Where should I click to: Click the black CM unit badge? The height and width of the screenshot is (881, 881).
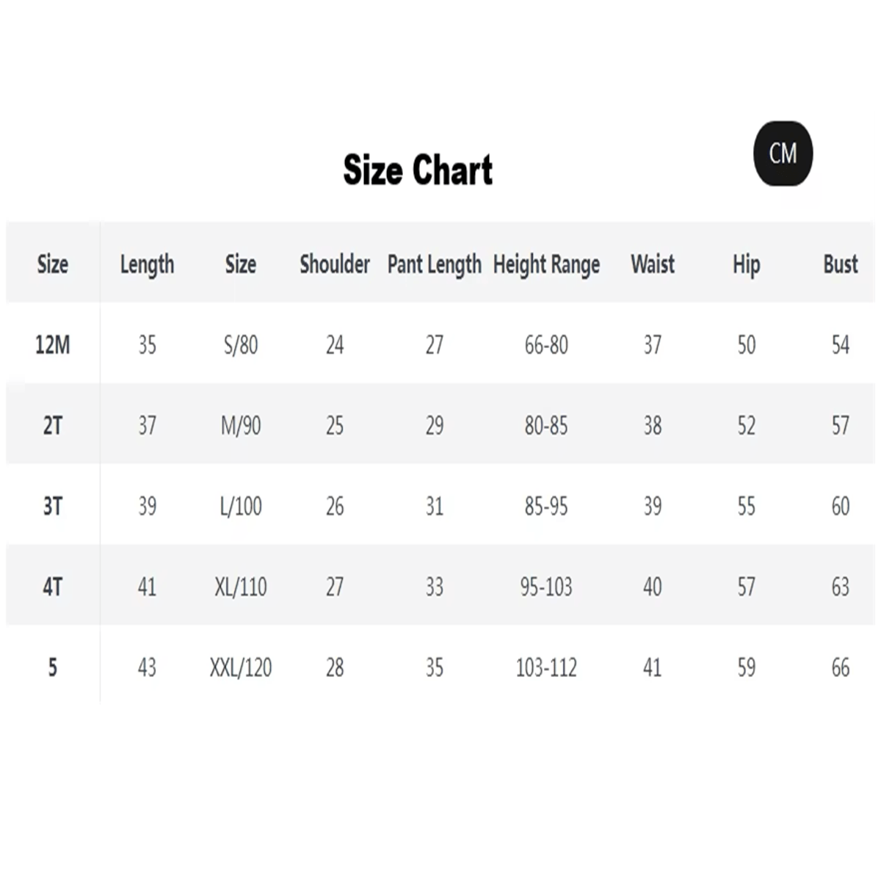coord(783,153)
